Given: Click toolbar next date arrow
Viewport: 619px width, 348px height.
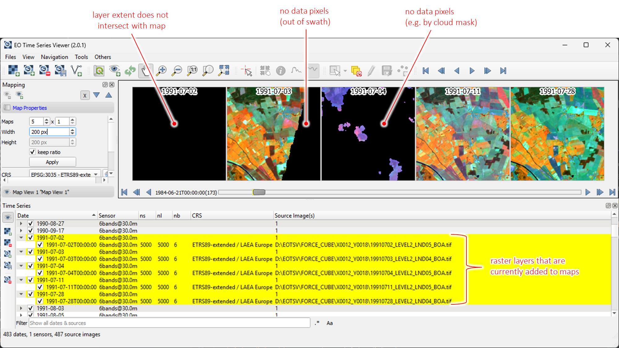Looking at the screenshot, I should pyautogui.click(x=472, y=71).
